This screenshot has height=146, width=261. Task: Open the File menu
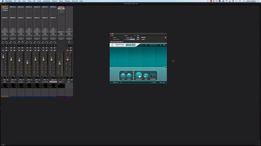point(15,1)
